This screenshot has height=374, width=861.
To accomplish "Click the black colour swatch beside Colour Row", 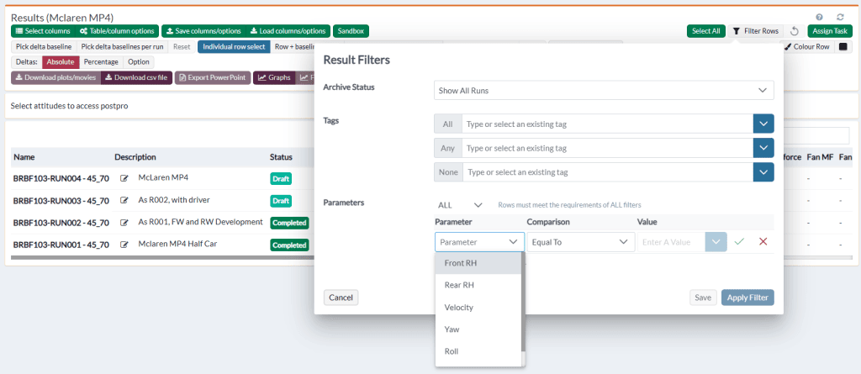I will pyautogui.click(x=843, y=47).
